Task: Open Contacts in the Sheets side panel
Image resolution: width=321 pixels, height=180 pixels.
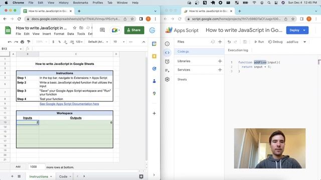Action: (x=154, y=81)
